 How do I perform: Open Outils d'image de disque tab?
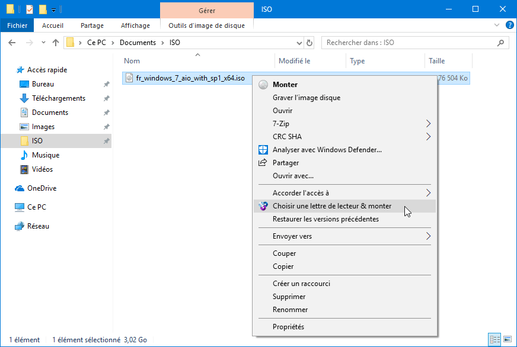point(207,25)
